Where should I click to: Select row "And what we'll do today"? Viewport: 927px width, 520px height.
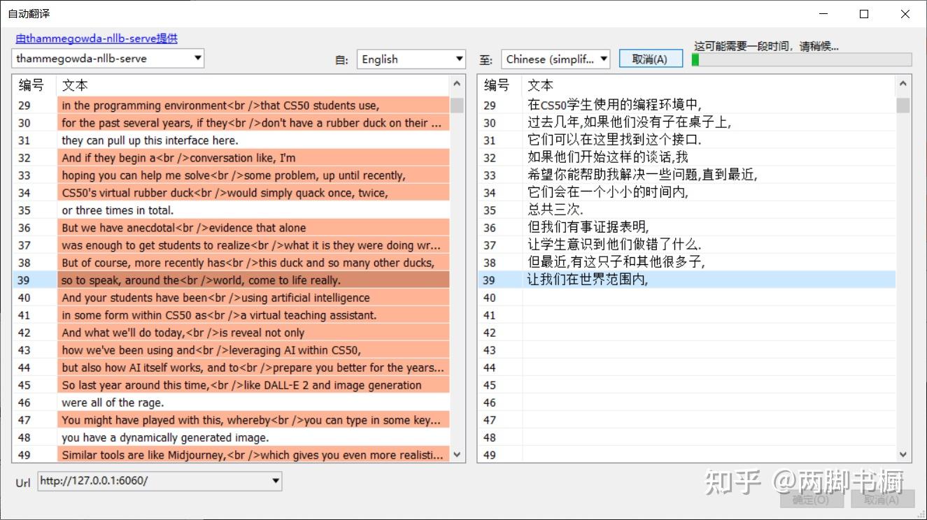232,333
